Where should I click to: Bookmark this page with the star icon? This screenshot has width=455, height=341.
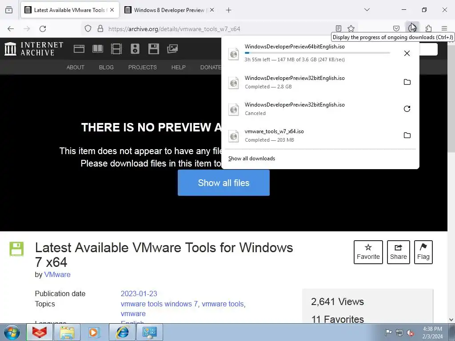coord(351,28)
